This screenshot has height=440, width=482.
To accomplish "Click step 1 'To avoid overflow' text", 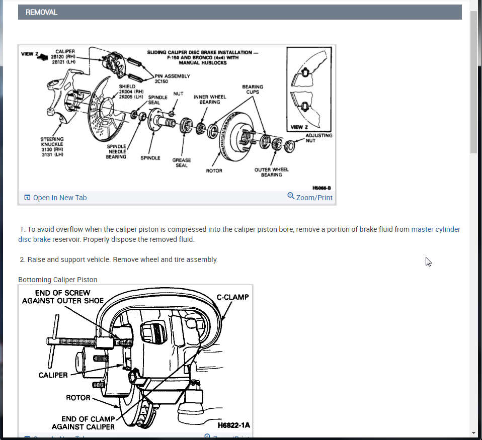I will pos(240,234).
